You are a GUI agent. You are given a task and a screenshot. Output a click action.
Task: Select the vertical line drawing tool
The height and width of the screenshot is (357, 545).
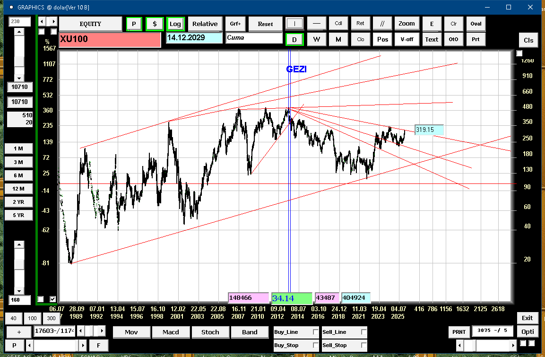tap(294, 24)
